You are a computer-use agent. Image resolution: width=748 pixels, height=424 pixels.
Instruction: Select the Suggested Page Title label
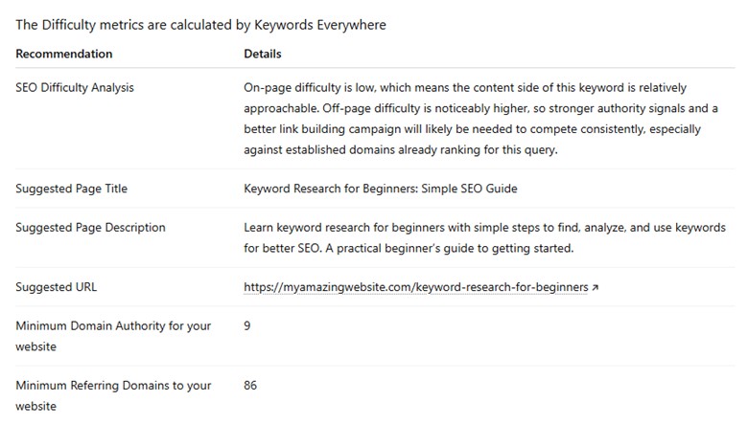point(71,189)
